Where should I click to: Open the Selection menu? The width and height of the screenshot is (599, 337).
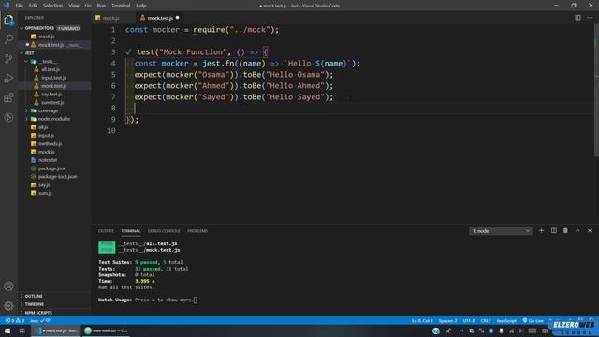(52, 6)
